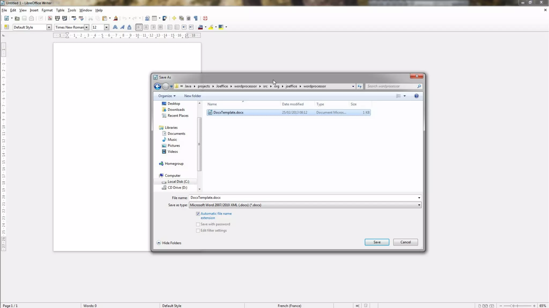This screenshot has height=308, width=549.
Task: Uncheck Automatic file name extension
Action: coord(198,213)
